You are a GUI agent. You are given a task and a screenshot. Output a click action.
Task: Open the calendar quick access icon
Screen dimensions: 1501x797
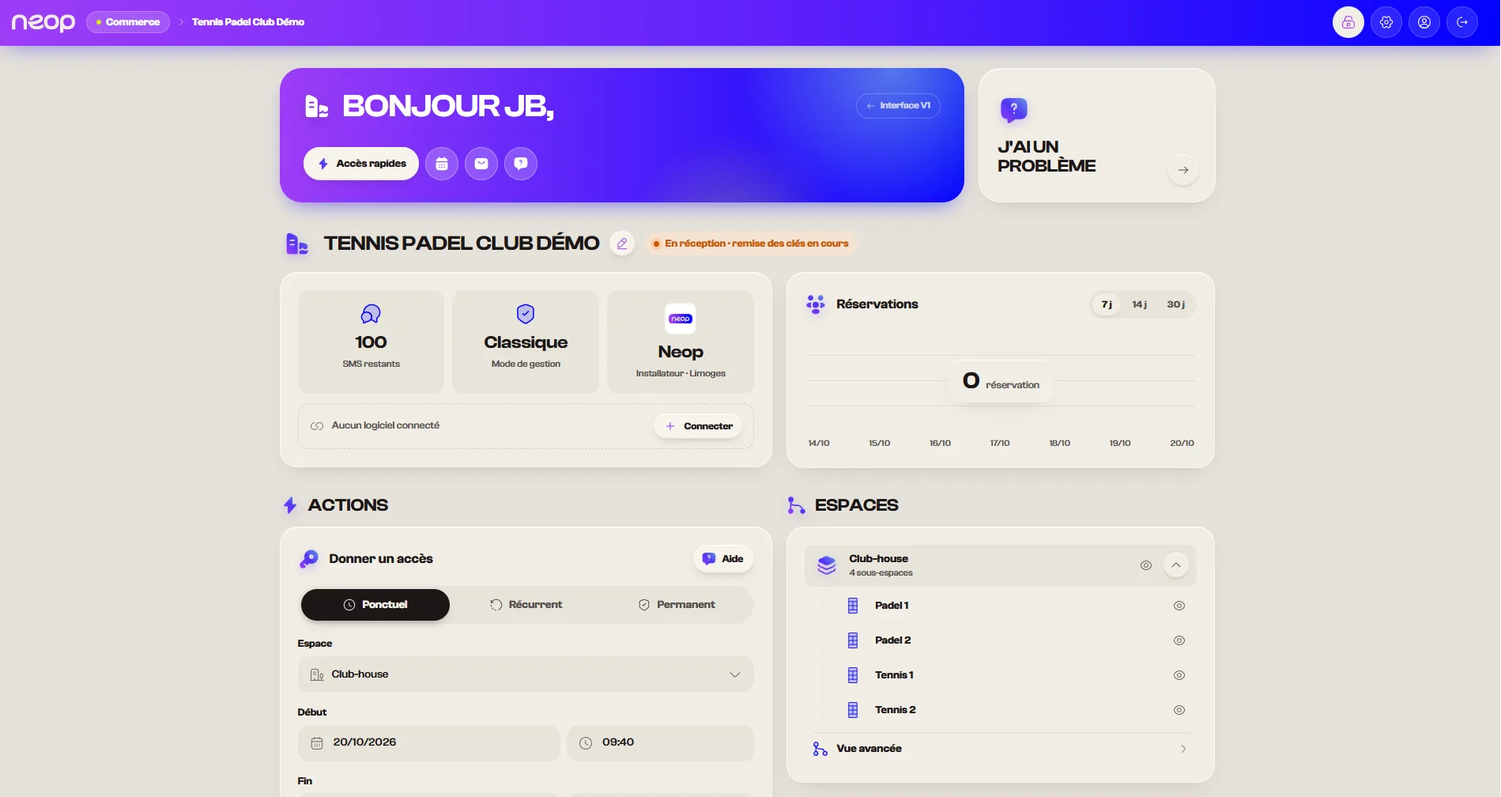click(x=442, y=164)
